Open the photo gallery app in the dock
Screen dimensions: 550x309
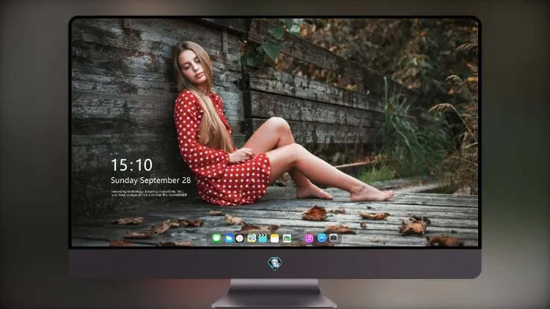pyautogui.click(x=287, y=239)
